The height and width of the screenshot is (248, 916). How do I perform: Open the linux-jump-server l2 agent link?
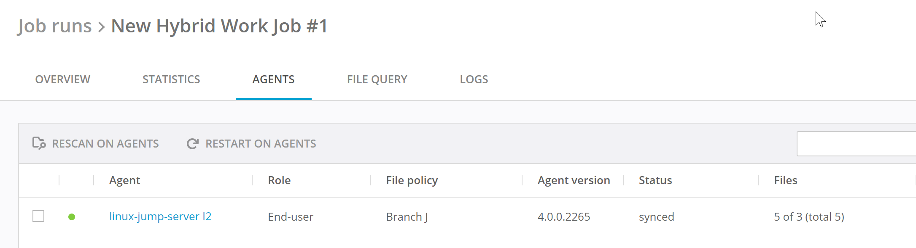[160, 216]
